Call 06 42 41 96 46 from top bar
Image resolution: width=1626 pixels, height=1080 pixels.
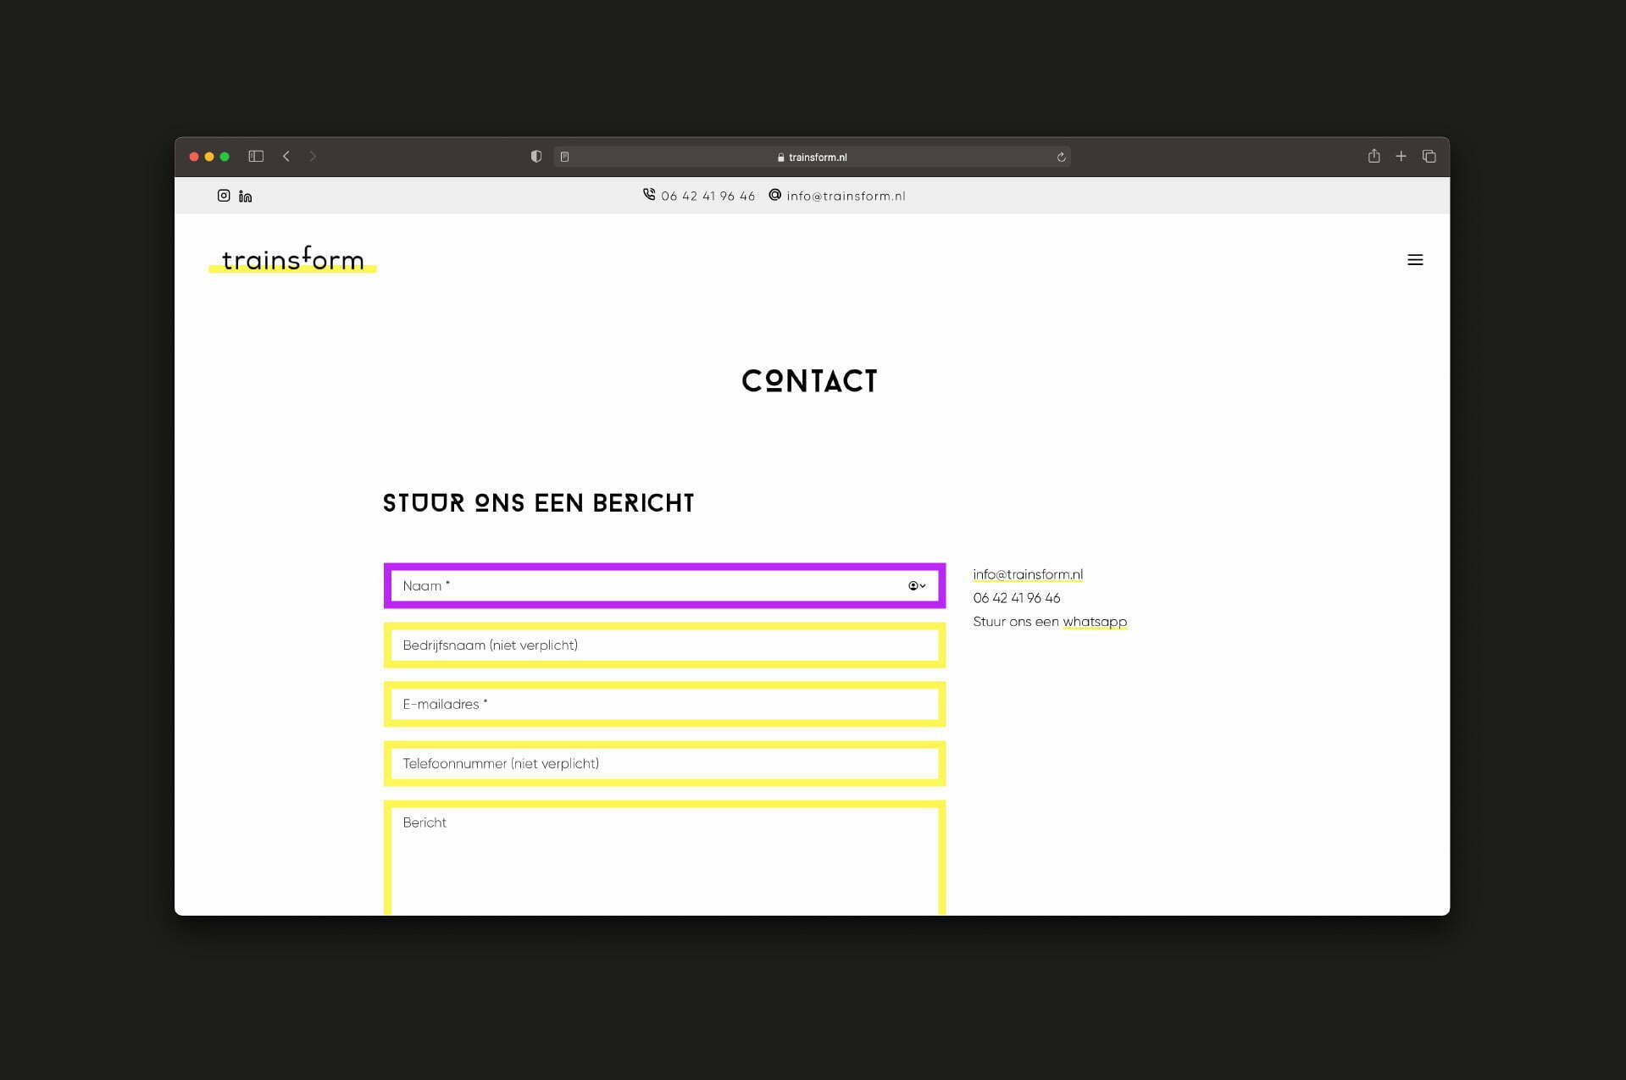(708, 197)
